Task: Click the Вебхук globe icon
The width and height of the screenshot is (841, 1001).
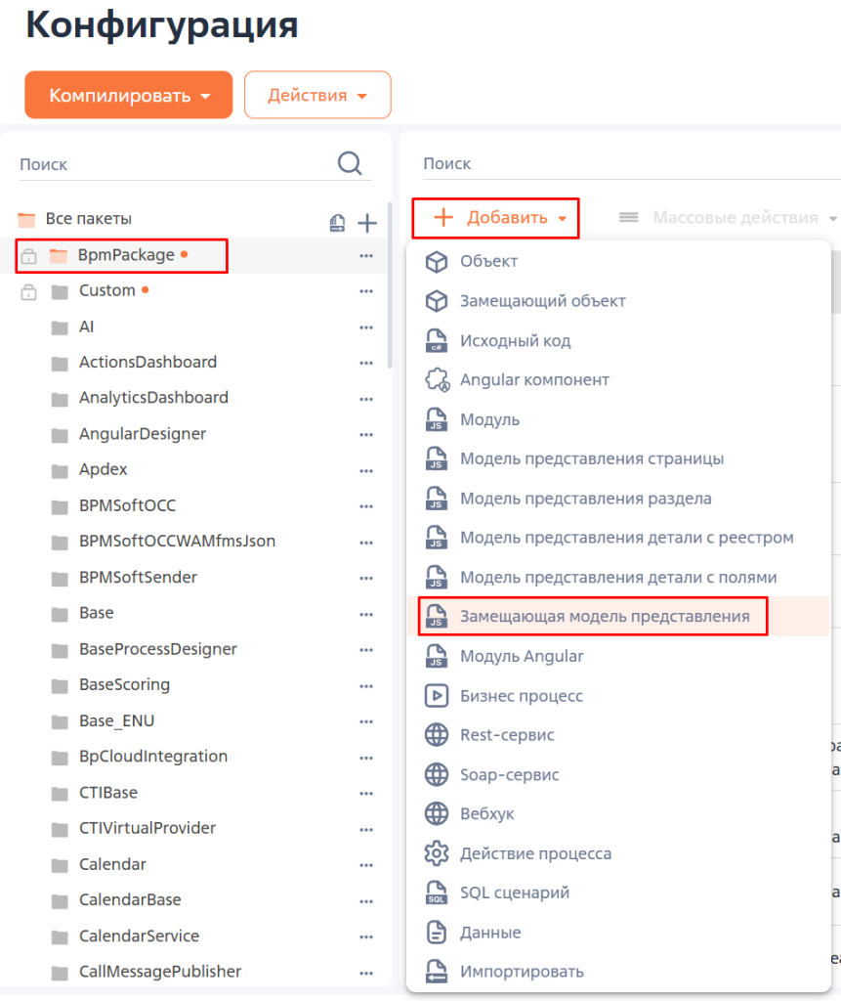Action: [x=436, y=813]
